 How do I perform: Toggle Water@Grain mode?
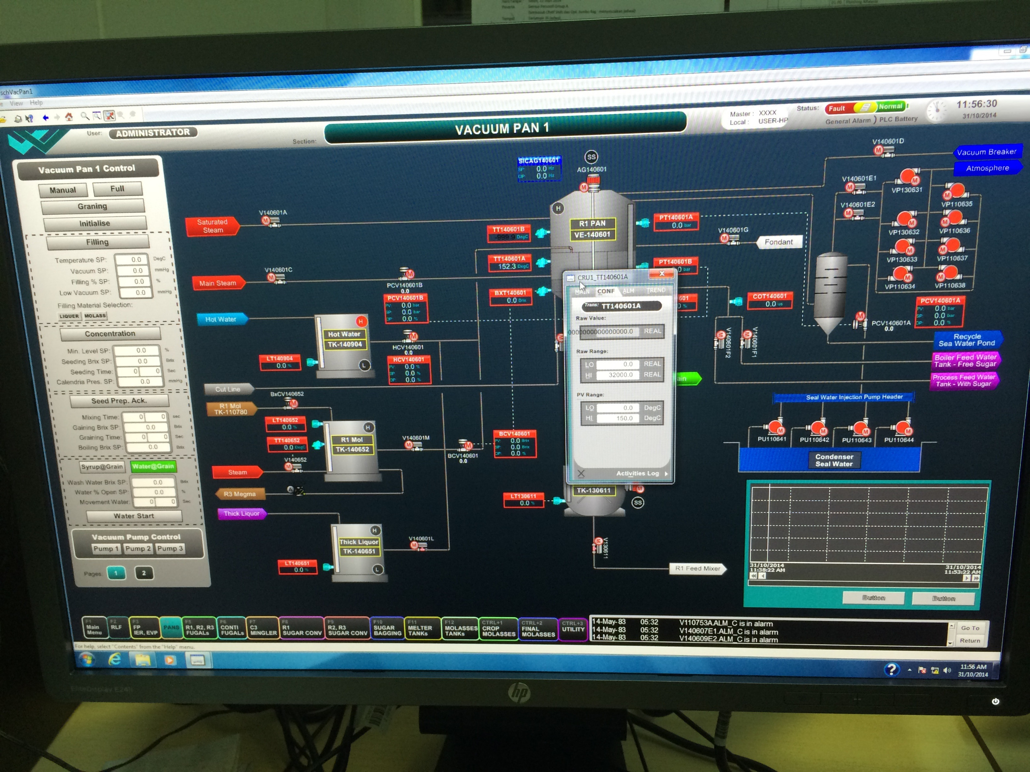153,466
